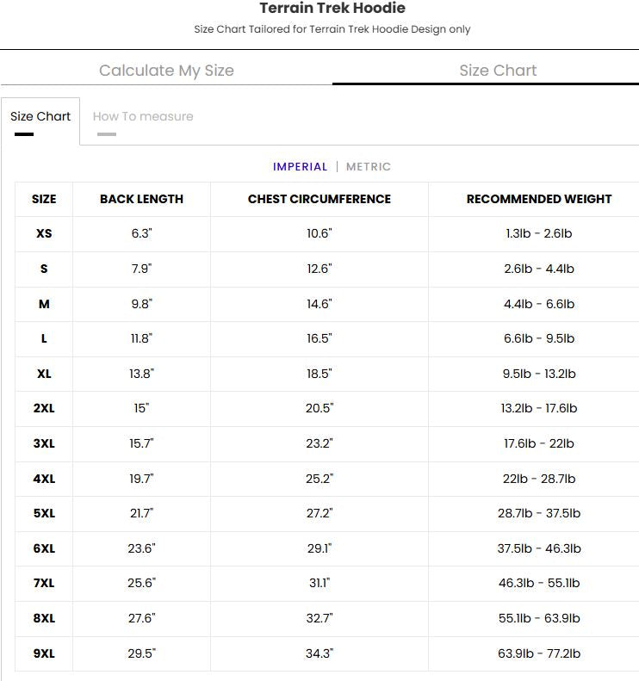Click the CHEST CIRCUMFERENCE column header
639x681 pixels.
pos(319,199)
